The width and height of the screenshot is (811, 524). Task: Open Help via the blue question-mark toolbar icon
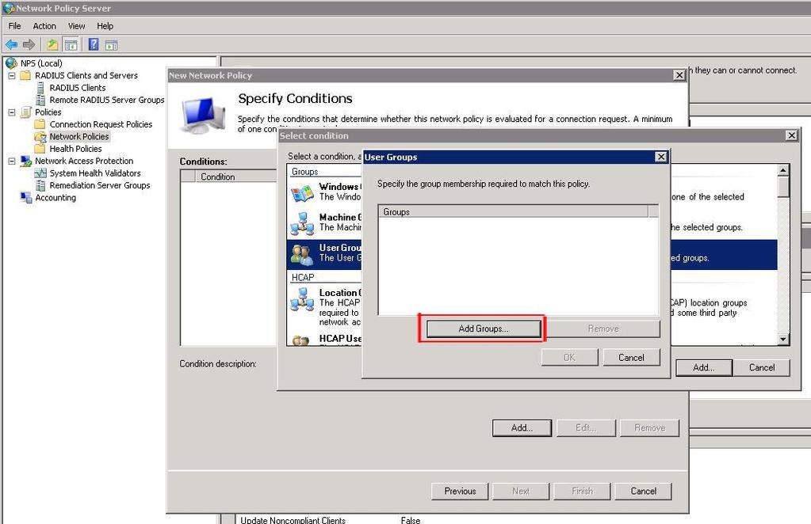(x=94, y=44)
